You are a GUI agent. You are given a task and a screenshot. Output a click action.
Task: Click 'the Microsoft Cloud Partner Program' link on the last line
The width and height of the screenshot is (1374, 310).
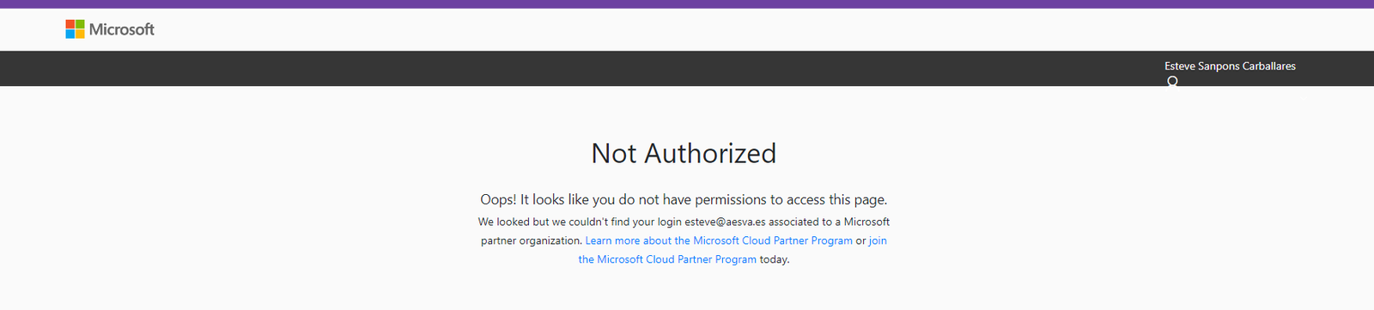click(x=667, y=259)
